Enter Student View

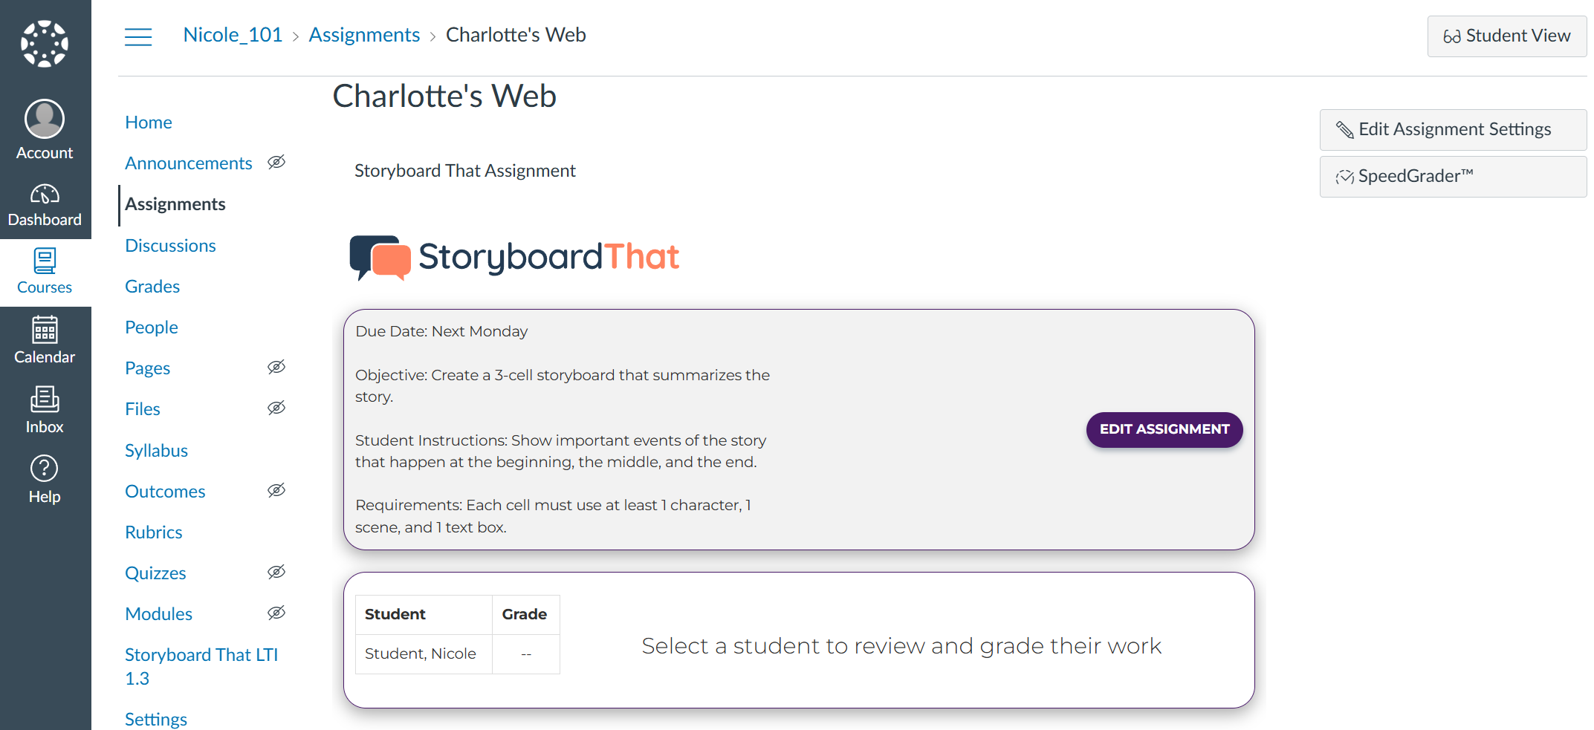point(1506,36)
